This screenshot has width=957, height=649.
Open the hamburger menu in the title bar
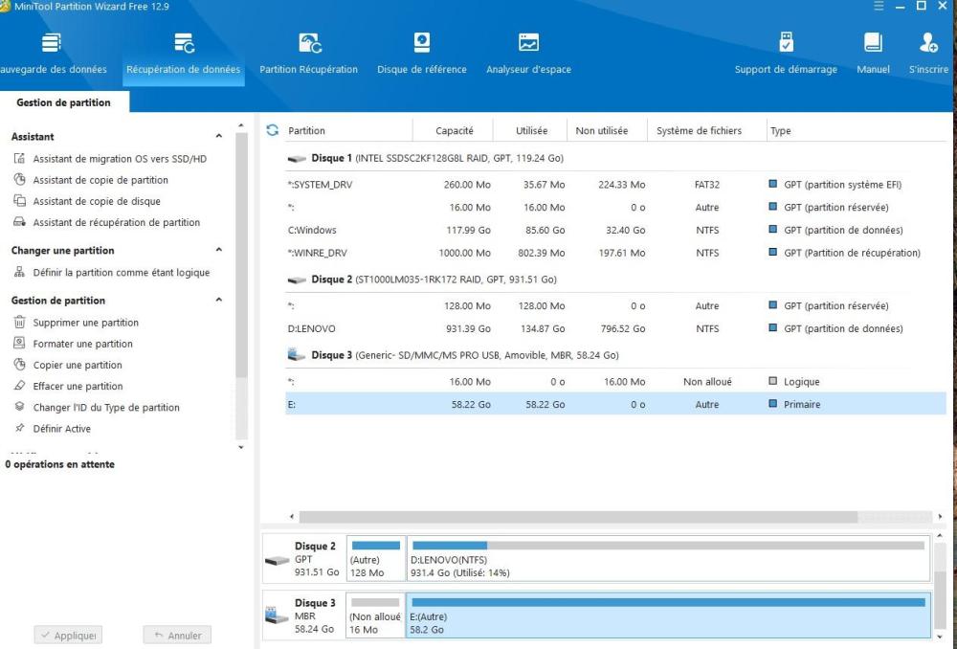880,7
